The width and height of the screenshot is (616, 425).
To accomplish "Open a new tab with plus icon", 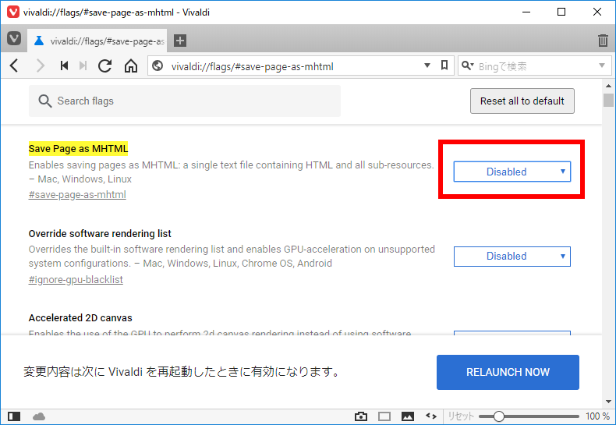I will click(x=180, y=41).
